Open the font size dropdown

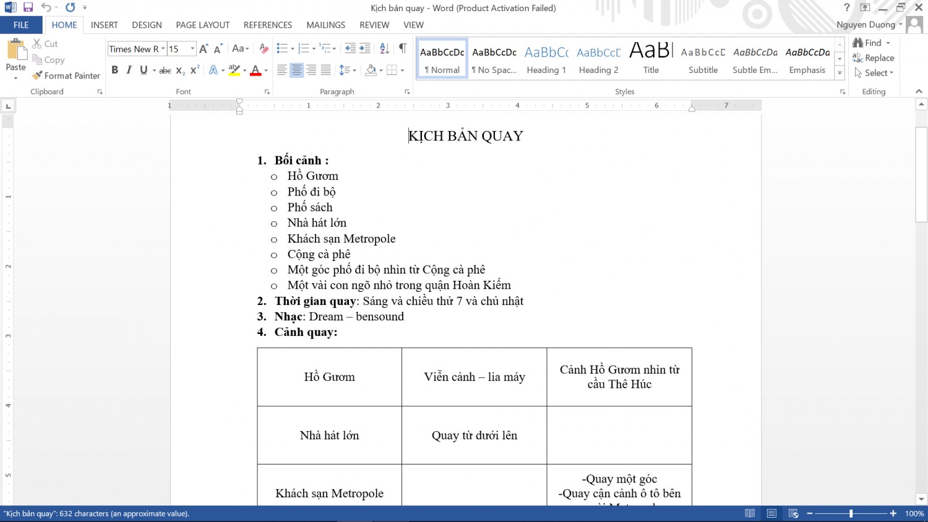click(192, 49)
